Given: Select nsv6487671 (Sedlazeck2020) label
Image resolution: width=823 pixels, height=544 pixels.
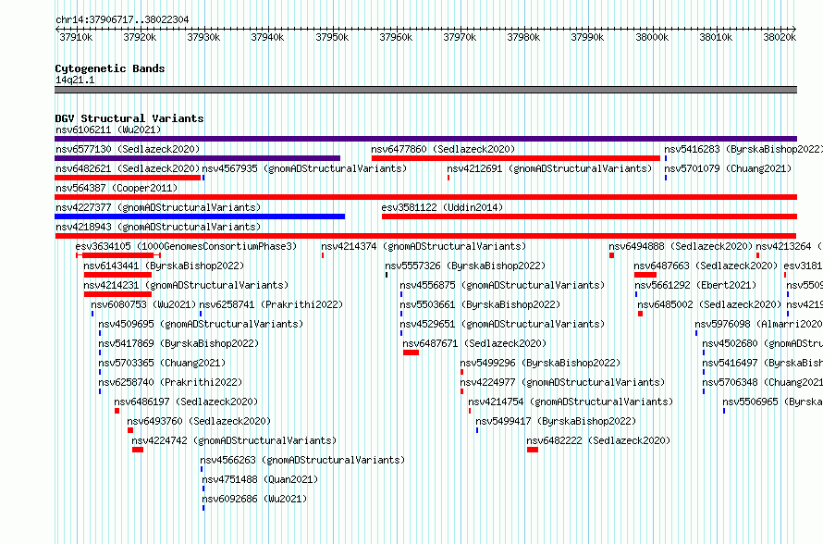Looking at the screenshot, I should click(474, 343).
